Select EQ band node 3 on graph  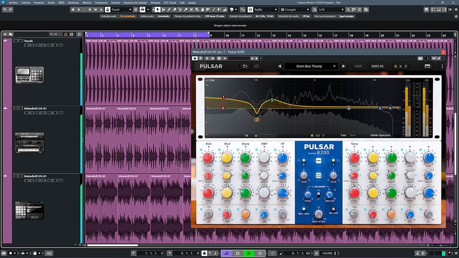(x=272, y=100)
